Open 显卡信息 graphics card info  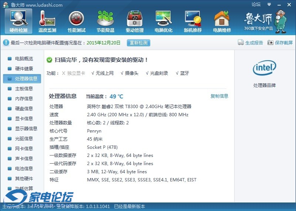[x=23, y=119]
